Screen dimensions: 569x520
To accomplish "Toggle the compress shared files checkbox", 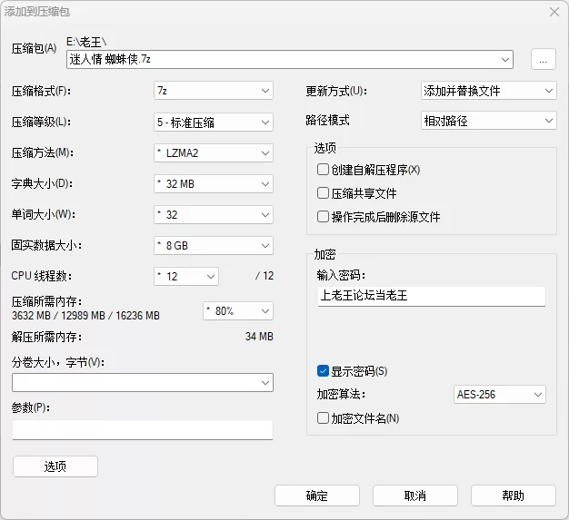I will pos(323,193).
